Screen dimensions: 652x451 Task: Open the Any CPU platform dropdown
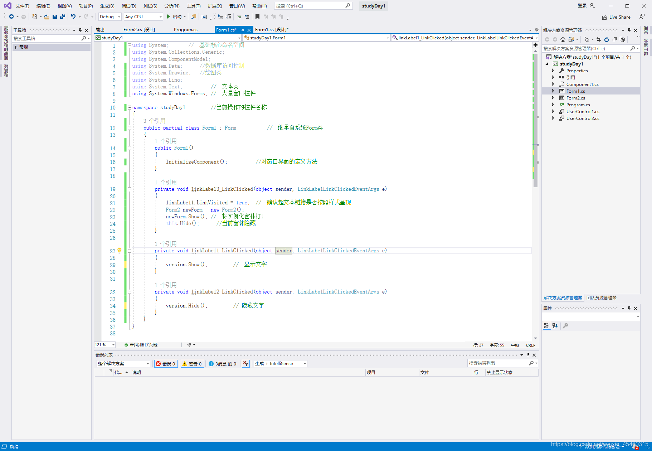click(x=143, y=17)
